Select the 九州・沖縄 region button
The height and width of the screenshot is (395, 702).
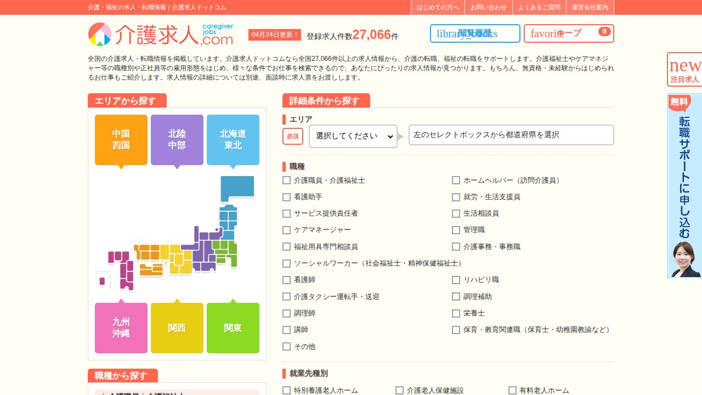pos(121,328)
